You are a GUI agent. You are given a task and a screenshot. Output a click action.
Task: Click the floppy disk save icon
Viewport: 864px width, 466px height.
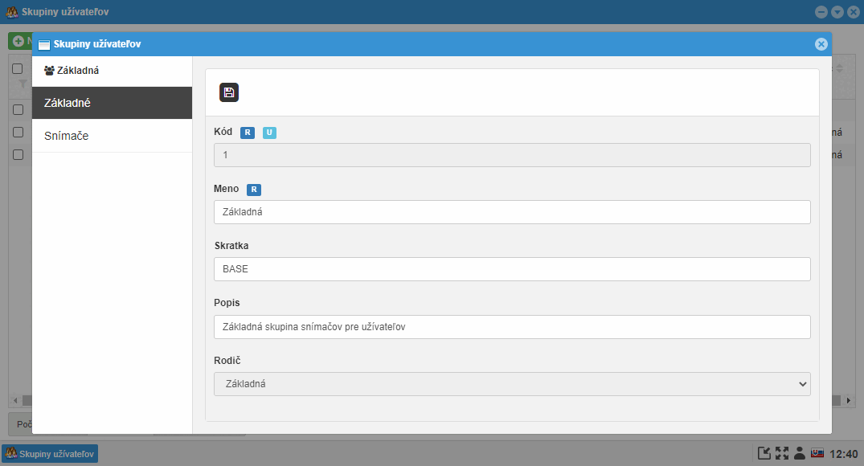[229, 92]
